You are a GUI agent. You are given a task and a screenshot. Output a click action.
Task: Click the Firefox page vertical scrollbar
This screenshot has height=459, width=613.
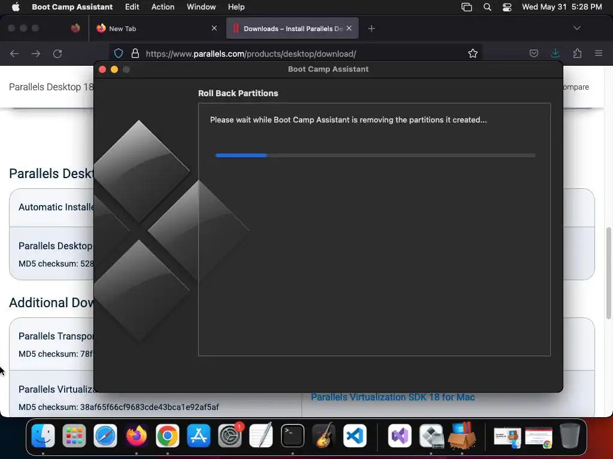click(x=609, y=273)
